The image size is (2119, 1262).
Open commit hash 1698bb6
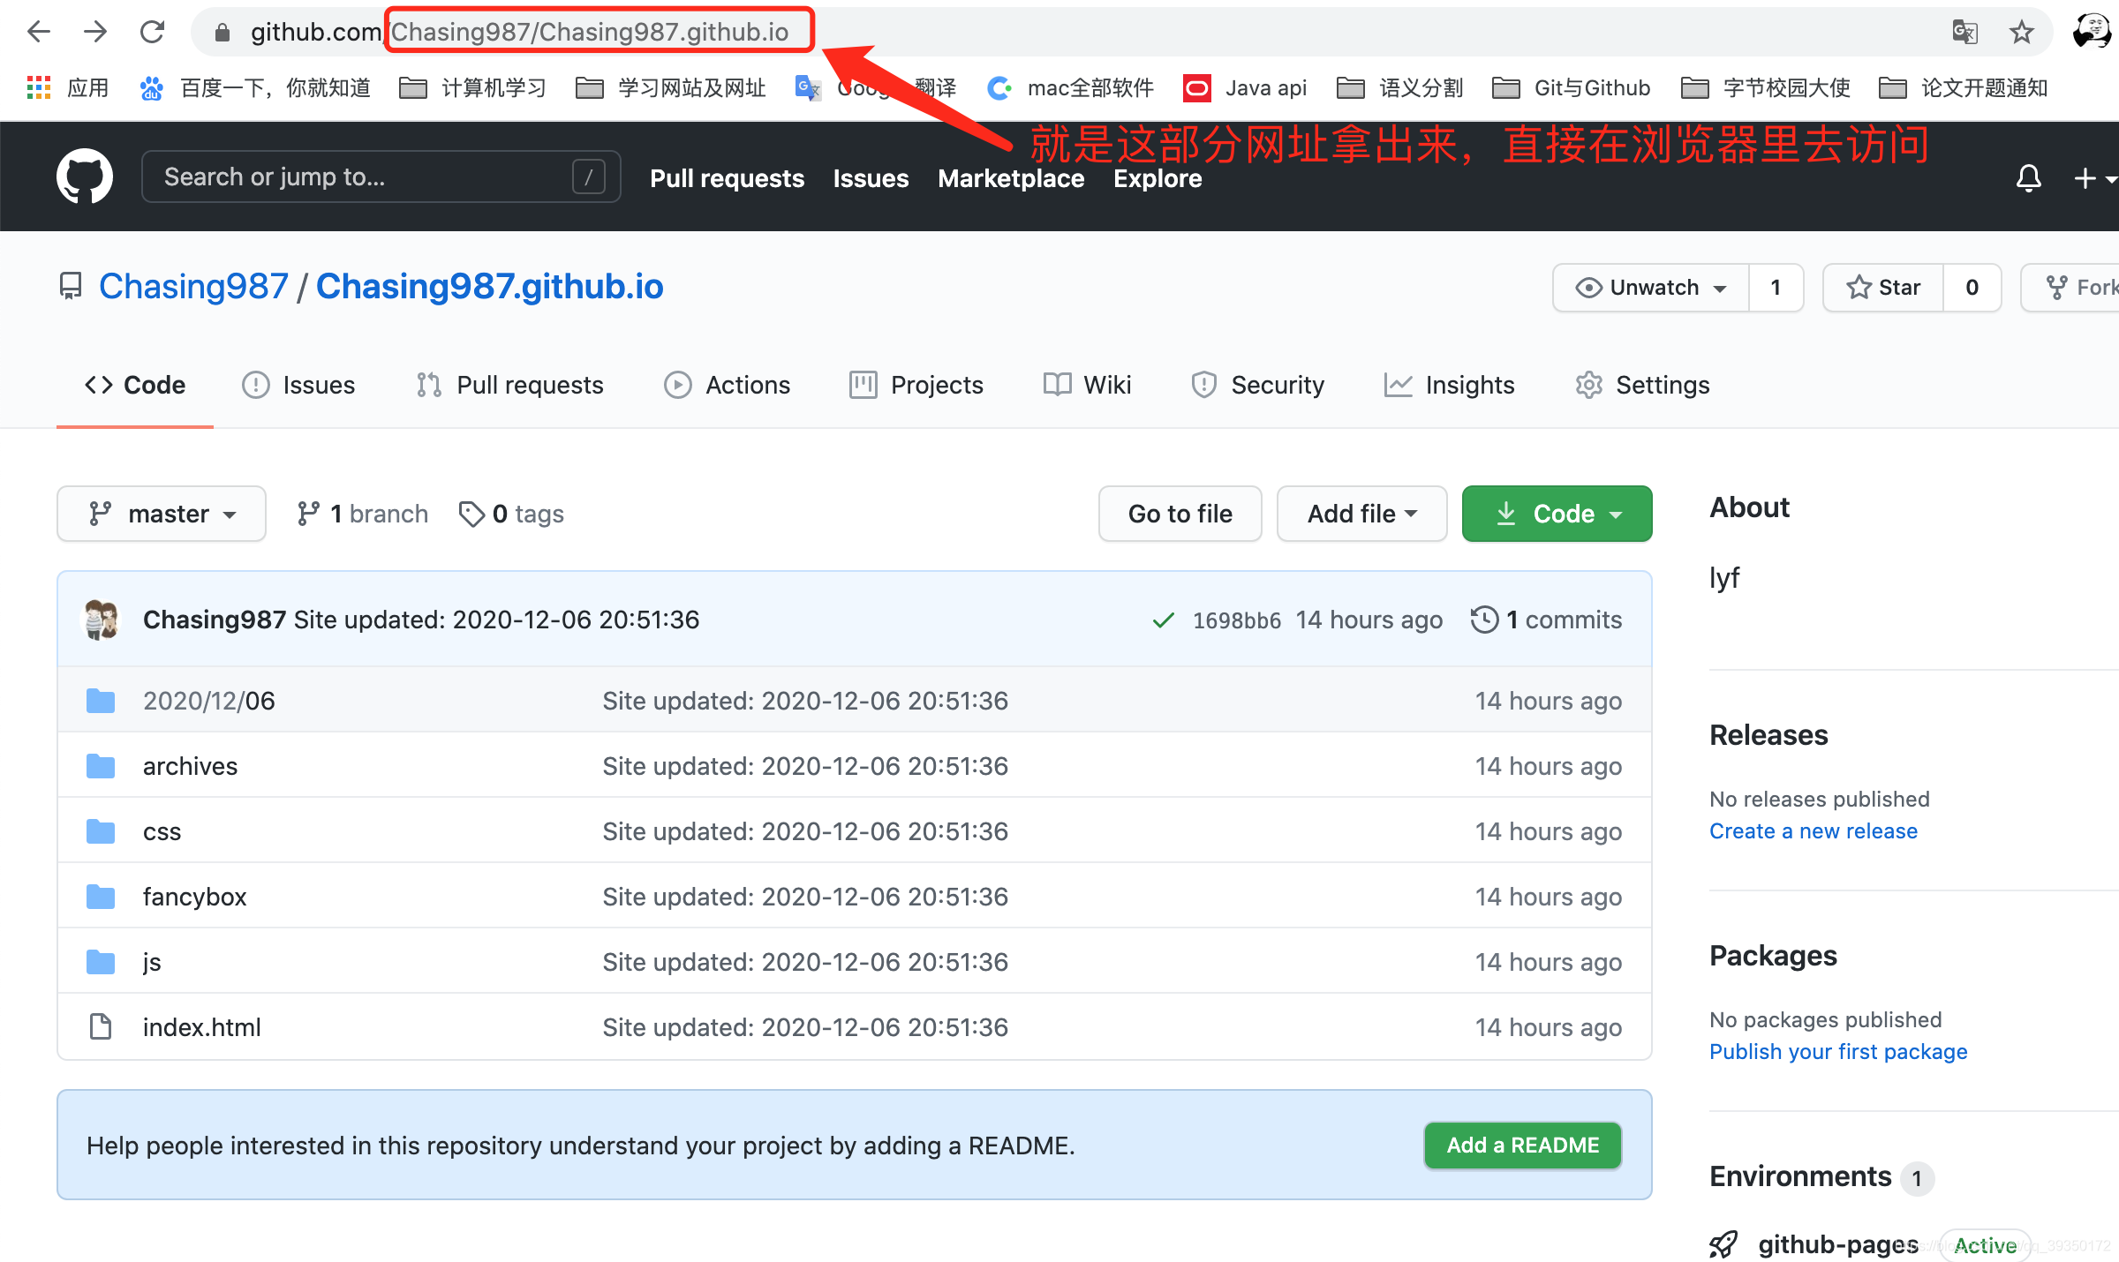coord(1236,620)
